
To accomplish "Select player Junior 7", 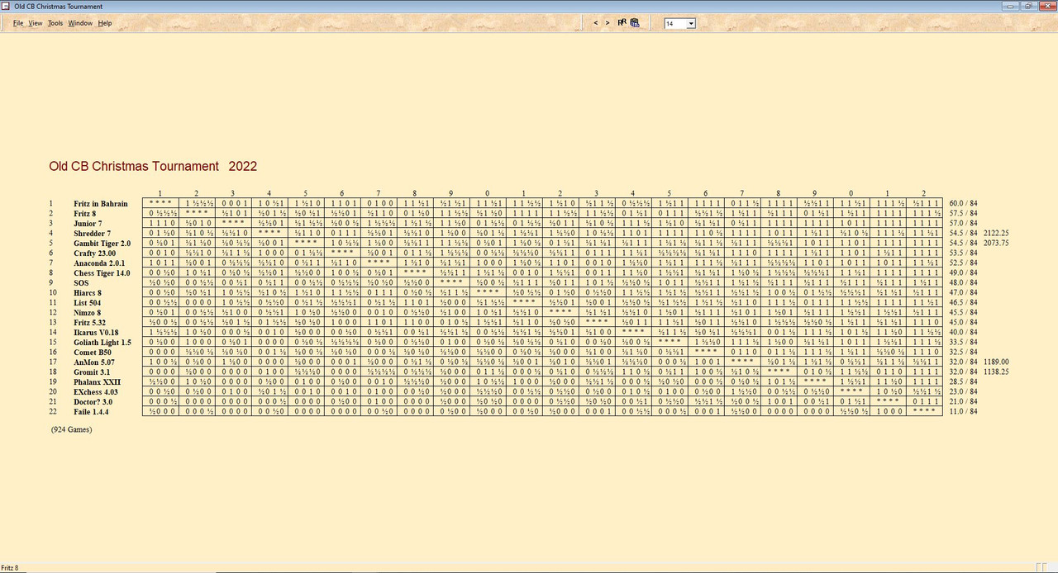I will (88, 224).
